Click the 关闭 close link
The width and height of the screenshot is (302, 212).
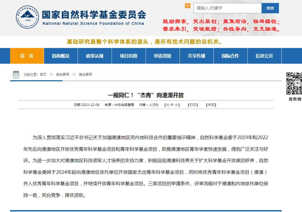pyautogui.click(x=211, y=105)
